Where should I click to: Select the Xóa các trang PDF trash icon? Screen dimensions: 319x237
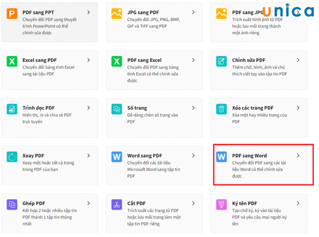[221, 109]
